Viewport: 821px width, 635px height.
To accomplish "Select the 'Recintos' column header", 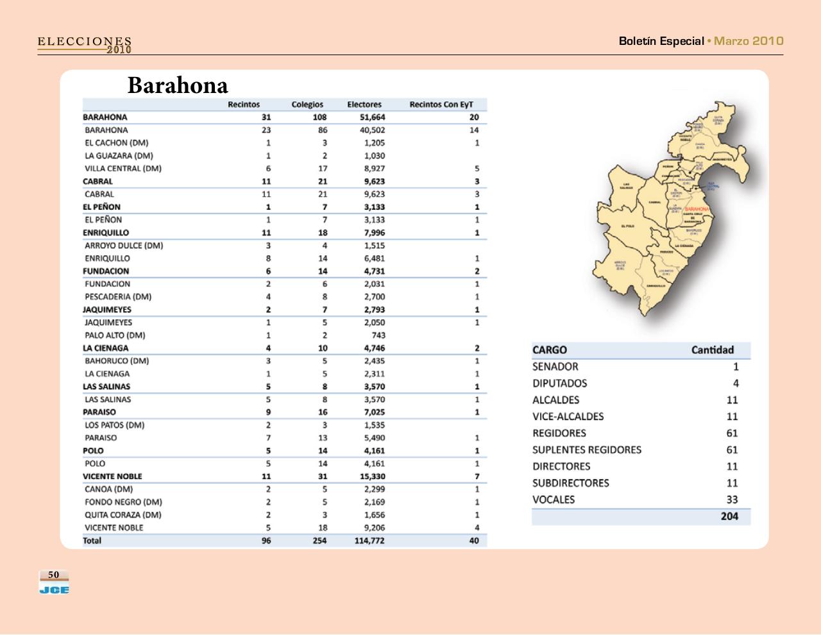I will (x=244, y=105).
